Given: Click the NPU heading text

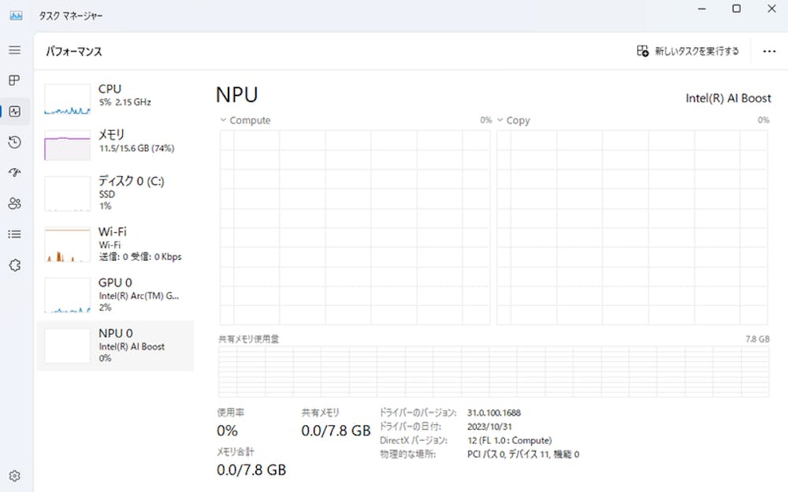Looking at the screenshot, I should (x=236, y=95).
